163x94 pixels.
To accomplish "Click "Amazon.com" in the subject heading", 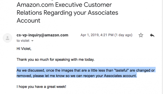I will [35, 5].
